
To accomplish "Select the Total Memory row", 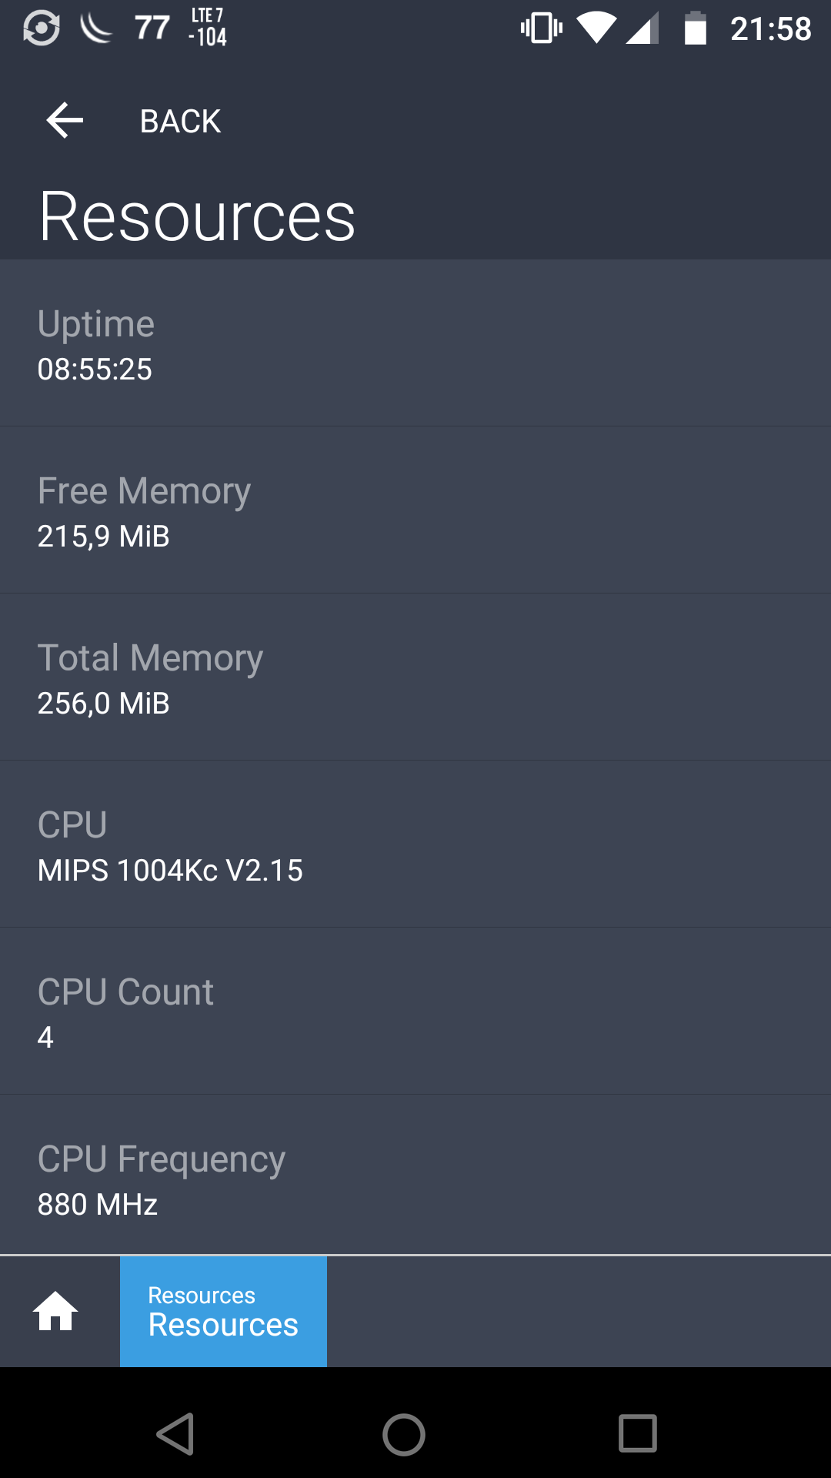I will (x=415, y=677).
